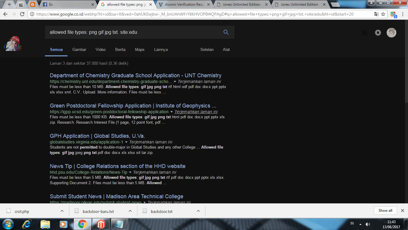Screen dimensions: 408x230
Task: Open downloaded backdoor-baru.txt file
Action: [x=98, y=211]
